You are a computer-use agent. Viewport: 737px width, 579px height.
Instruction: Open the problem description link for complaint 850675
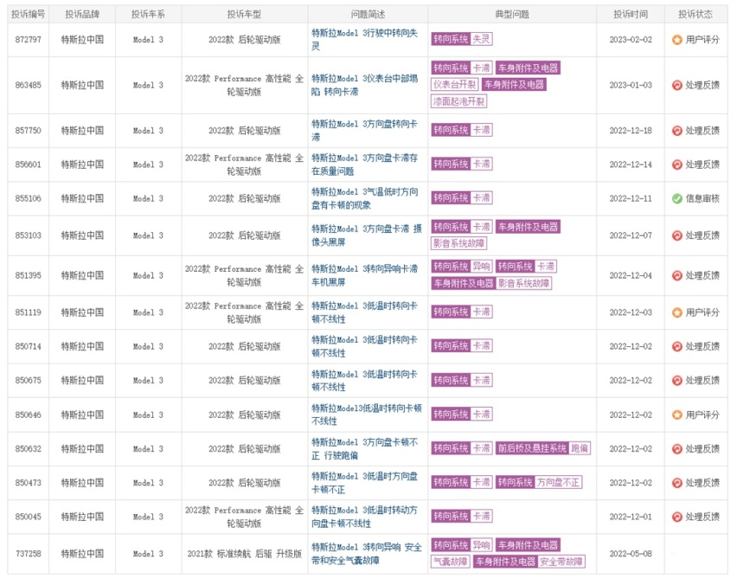[x=364, y=381]
